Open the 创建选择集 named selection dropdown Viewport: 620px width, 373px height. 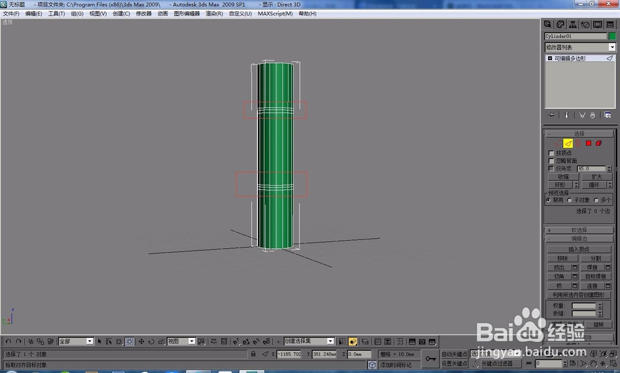click(x=309, y=341)
